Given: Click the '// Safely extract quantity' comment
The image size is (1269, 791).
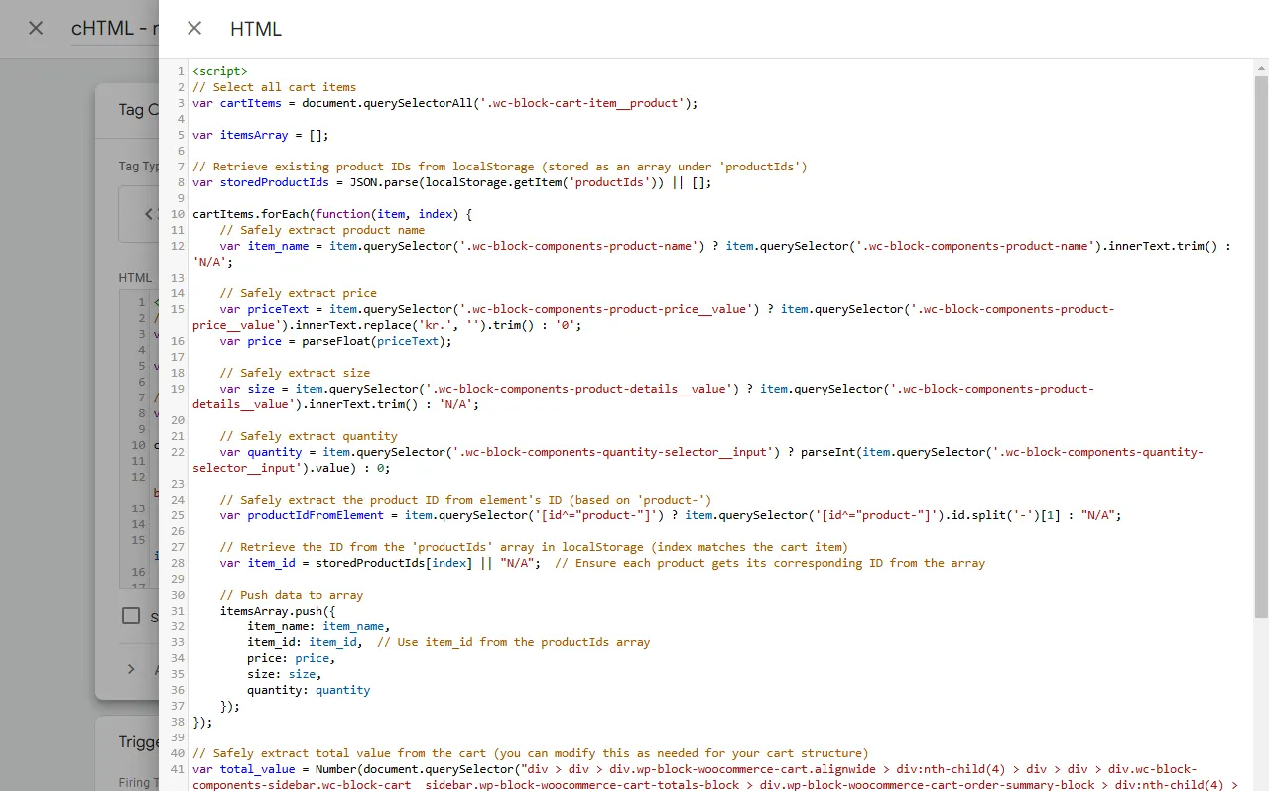Looking at the screenshot, I should [309, 436].
